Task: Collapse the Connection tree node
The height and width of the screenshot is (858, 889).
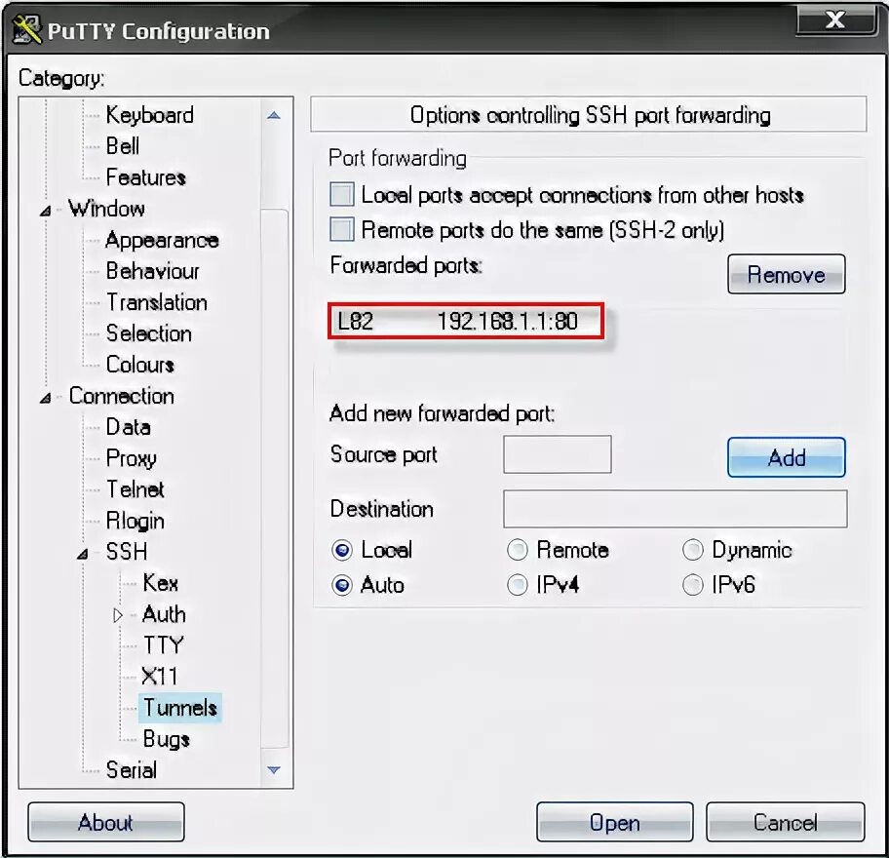Action: (x=46, y=398)
